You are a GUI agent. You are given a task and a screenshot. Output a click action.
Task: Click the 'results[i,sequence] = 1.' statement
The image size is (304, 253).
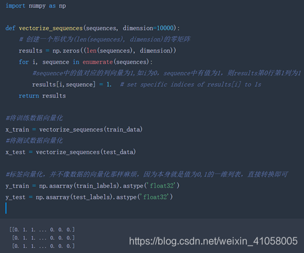click(x=72, y=84)
